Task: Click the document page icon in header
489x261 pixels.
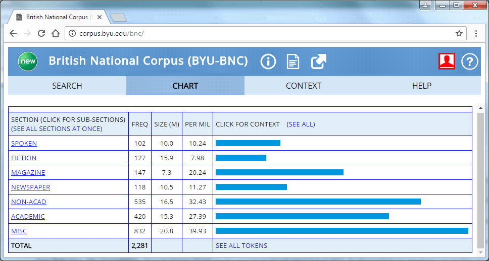Action: [293, 61]
